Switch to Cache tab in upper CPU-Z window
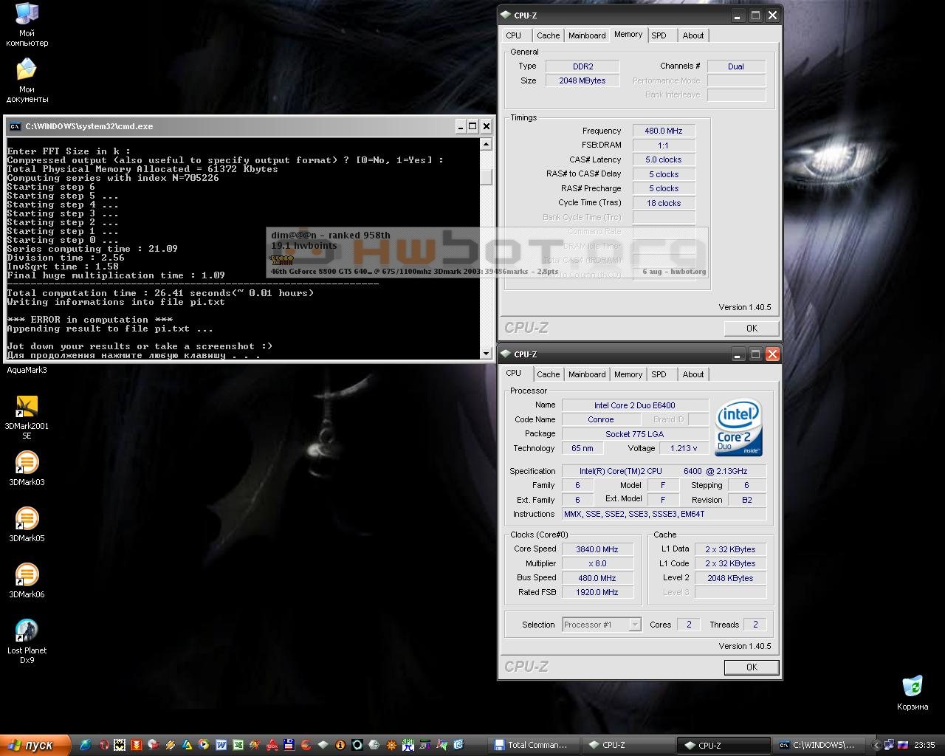The image size is (945, 756). click(x=548, y=35)
